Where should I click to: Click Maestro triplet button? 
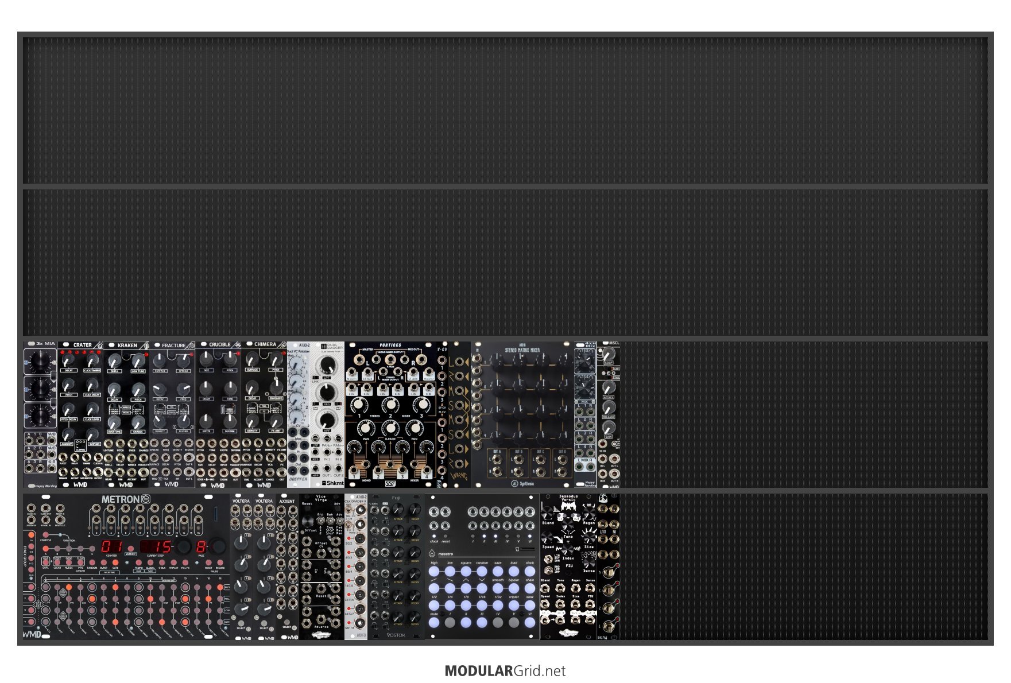point(514,606)
